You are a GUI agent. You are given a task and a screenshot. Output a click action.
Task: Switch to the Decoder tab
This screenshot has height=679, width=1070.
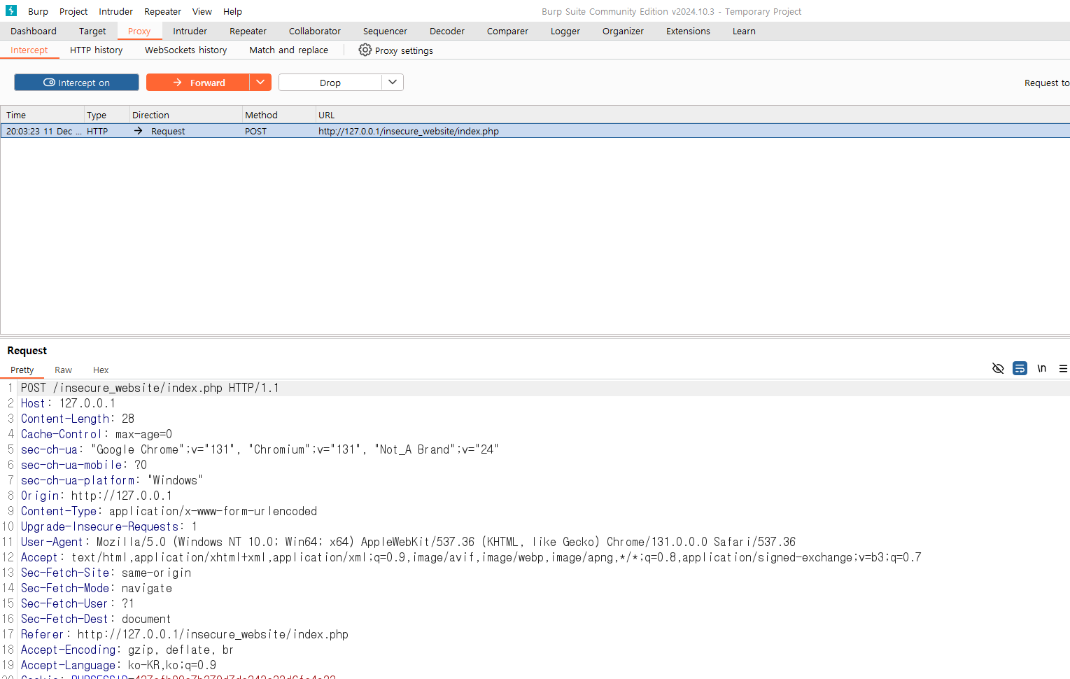point(447,31)
